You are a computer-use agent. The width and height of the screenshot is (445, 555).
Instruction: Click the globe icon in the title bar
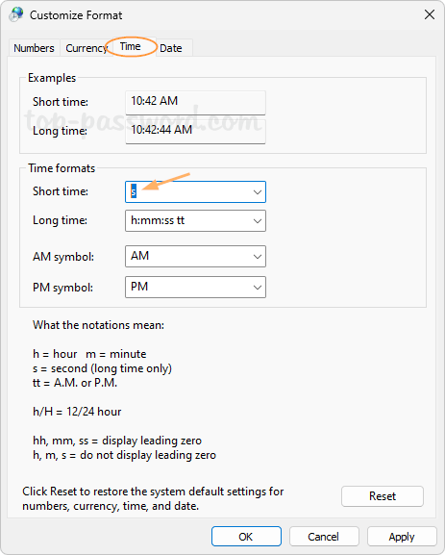click(x=16, y=14)
